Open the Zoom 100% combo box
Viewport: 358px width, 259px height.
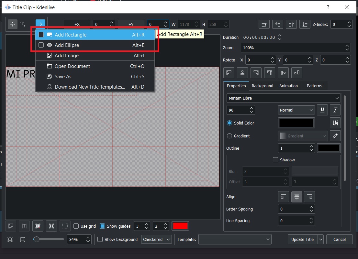tap(296, 48)
